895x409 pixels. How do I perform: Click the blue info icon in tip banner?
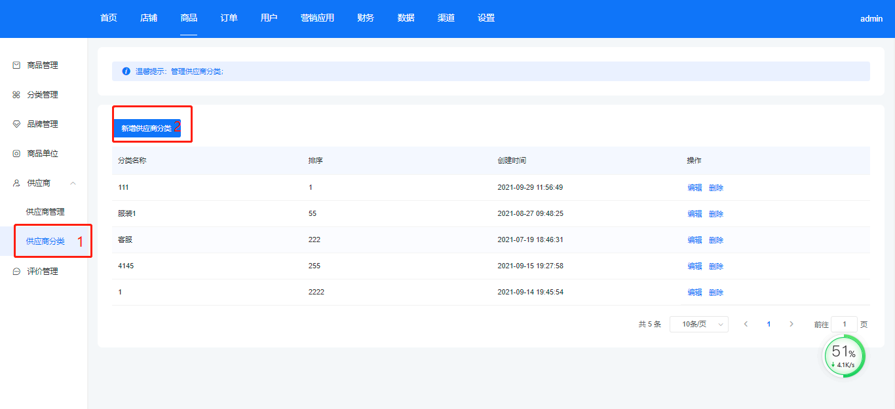click(x=126, y=71)
